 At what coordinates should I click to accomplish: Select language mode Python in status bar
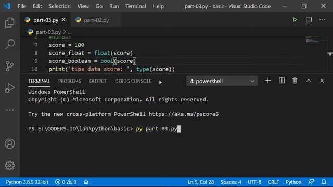pyautogui.click(x=293, y=182)
